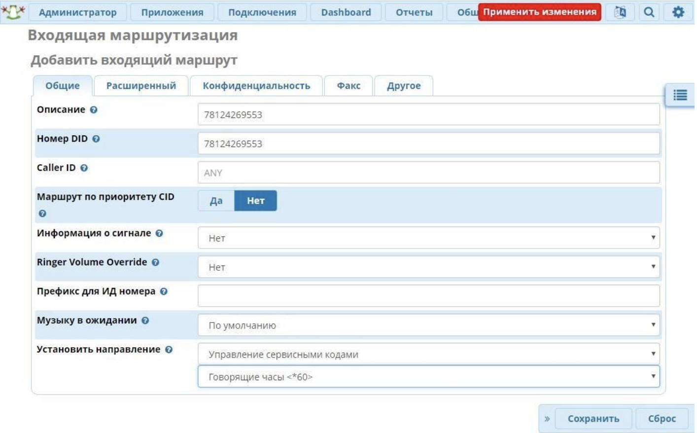Open the side list panel icon
Screen dimensions: 697x433
680,95
